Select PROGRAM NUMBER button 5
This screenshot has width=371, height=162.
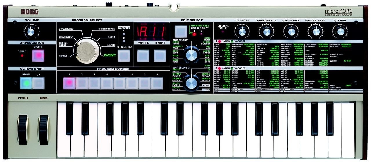coord(119,83)
